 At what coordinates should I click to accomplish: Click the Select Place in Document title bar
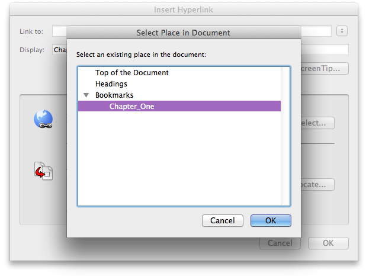click(184, 33)
